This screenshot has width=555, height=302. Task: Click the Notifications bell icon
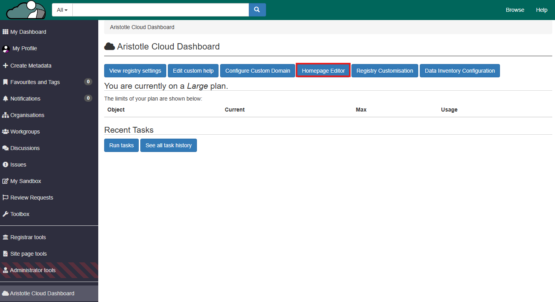(6, 99)
